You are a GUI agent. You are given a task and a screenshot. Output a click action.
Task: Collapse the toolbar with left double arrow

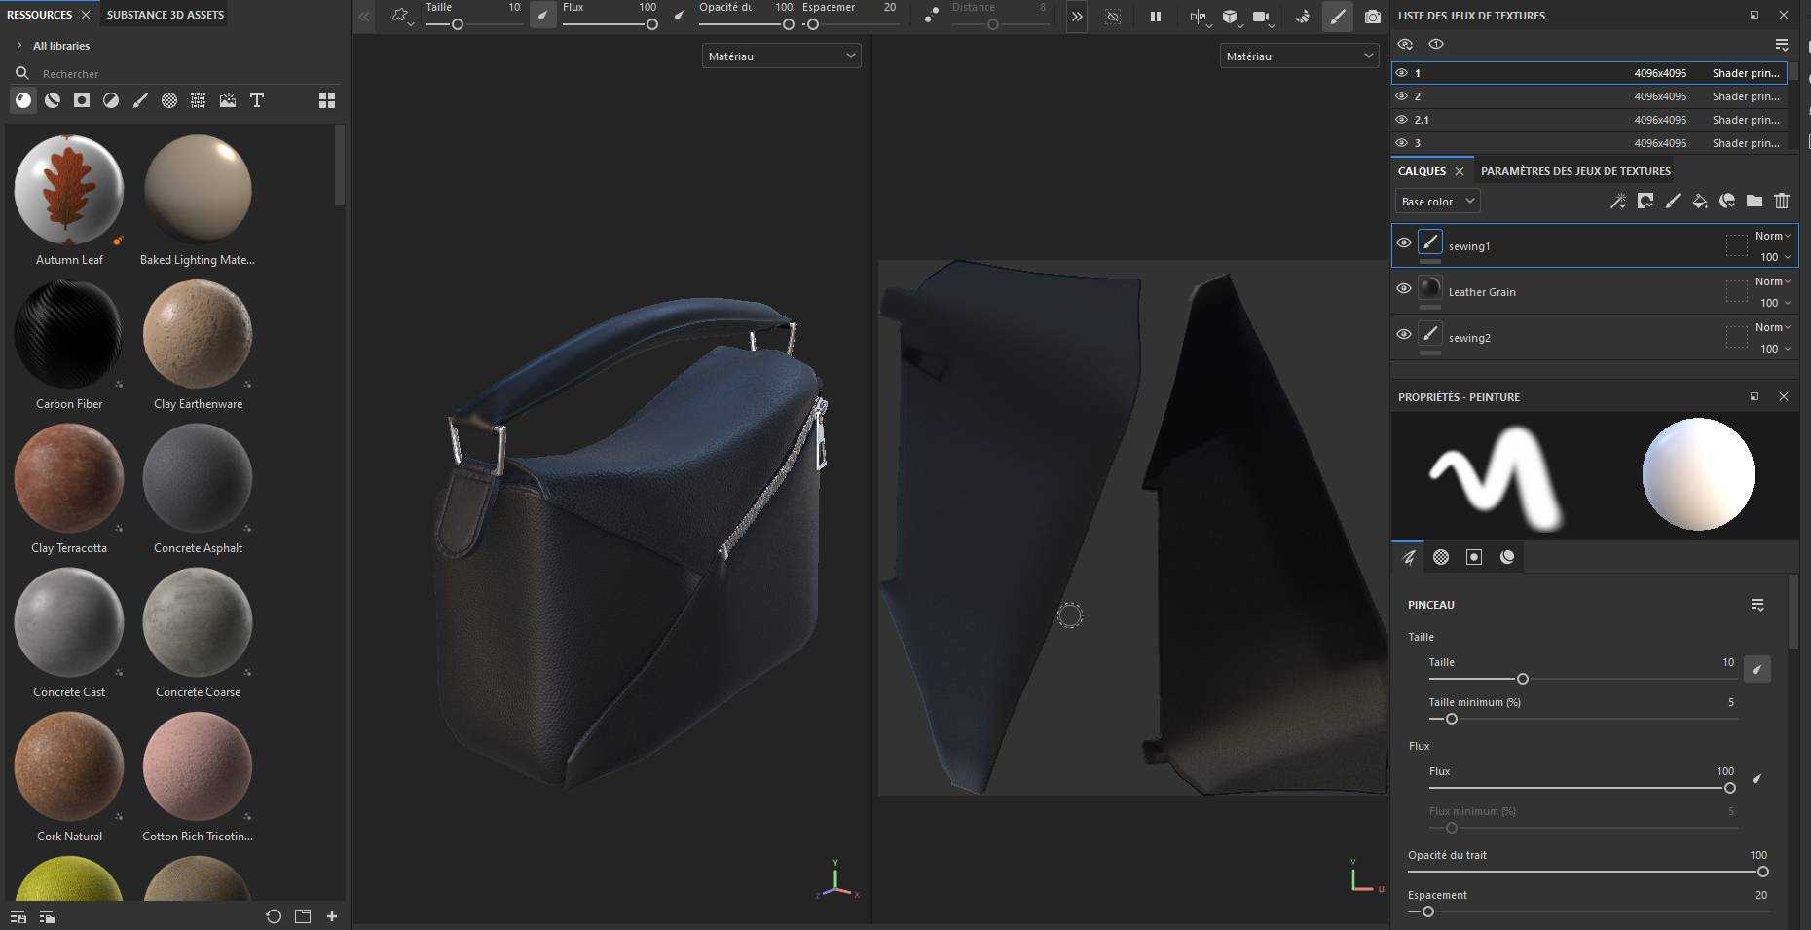(364, 17)
